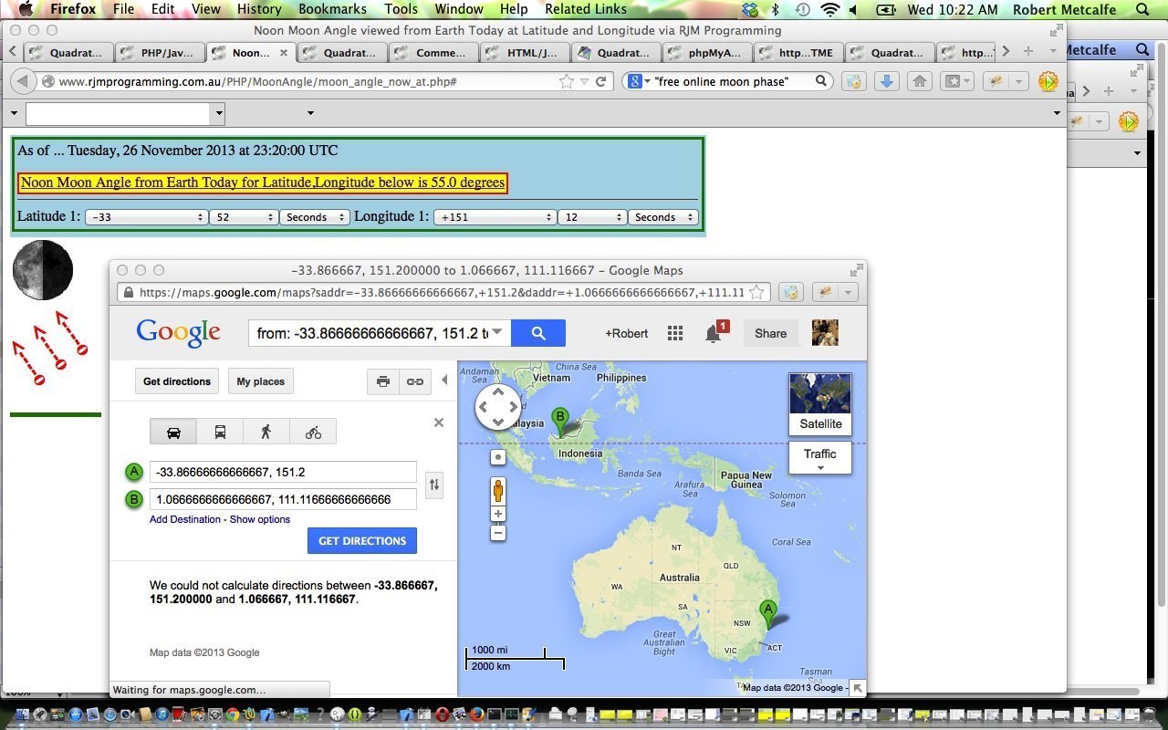This screenshot has width=1168, height=730.
Task: Open Google notifications bell
Action: [x=714, y=333]
